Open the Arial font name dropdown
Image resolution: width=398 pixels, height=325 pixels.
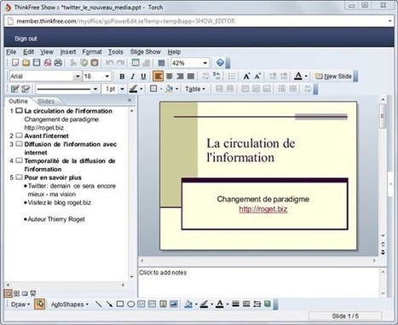click(78, 76)
